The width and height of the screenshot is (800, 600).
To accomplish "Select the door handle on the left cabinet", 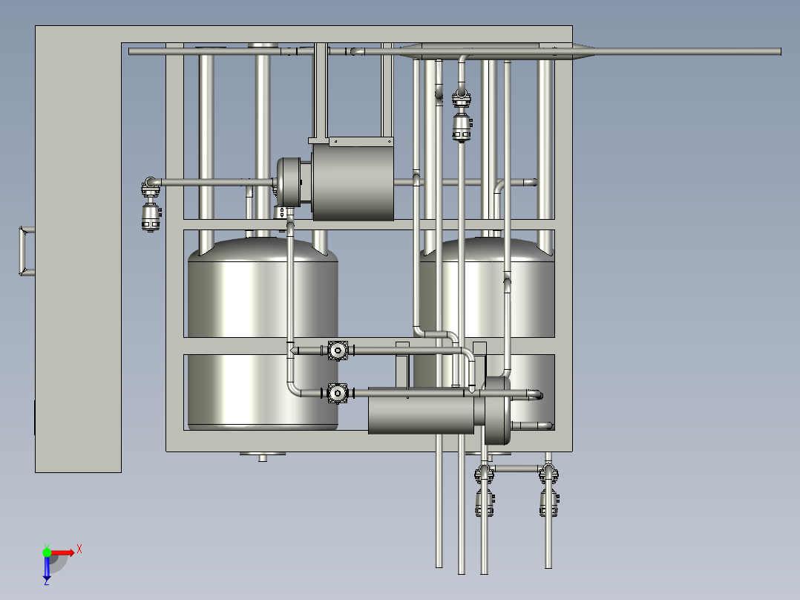I will point(27,251).
